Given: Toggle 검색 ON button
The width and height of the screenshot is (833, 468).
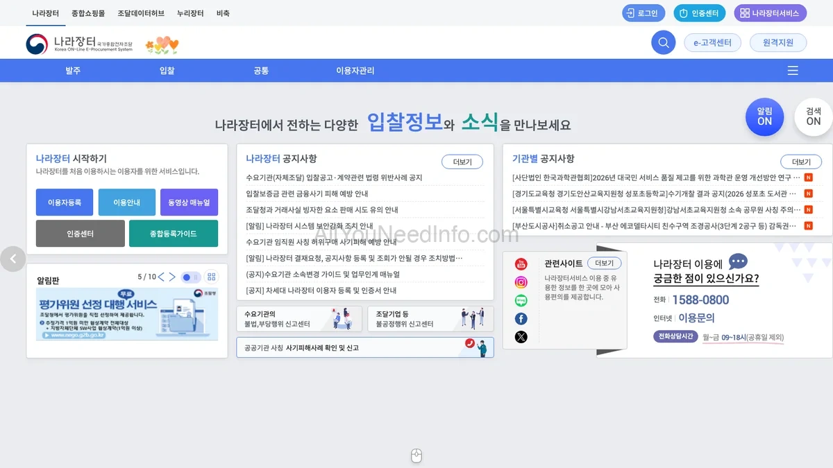Looking at the screenshot, I should (x=813, y=116).
